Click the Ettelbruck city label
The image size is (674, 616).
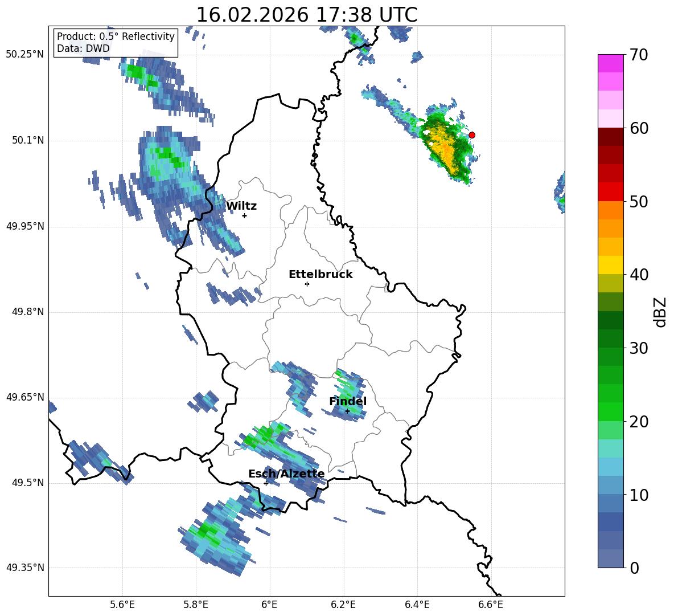click(320, 275)
